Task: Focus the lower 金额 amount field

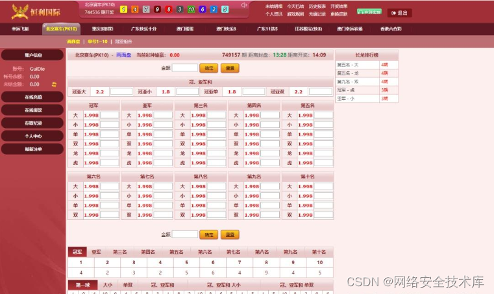Action: tap(185, 234)
